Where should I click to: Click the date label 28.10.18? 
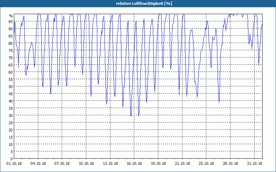click(x=230, y=164)
